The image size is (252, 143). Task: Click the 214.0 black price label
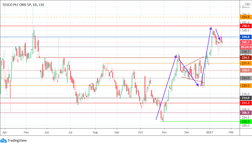tap(246, 98)
